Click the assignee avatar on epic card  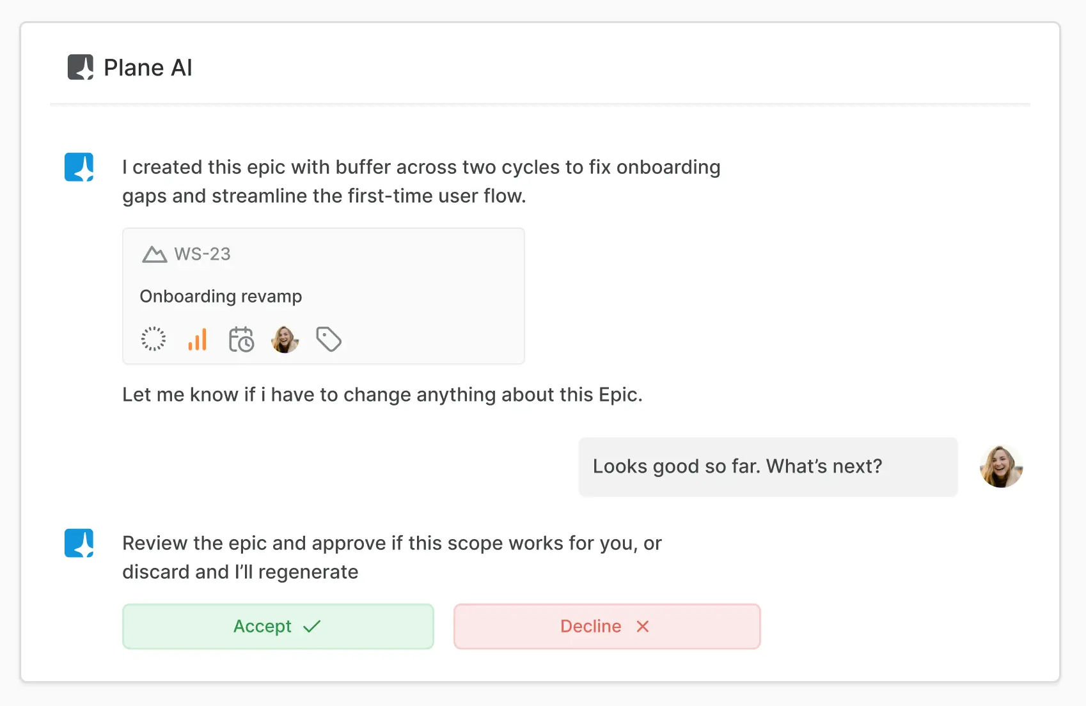coord(285,340)
